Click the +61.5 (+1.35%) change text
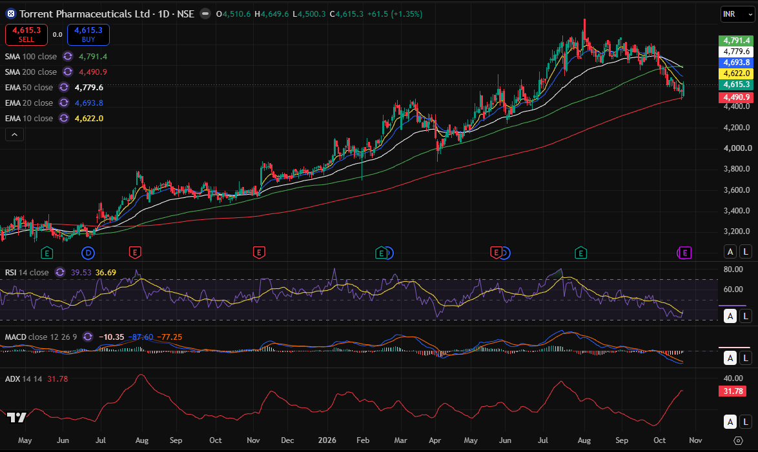The image size is (758, 452). [x=394, y=14]
